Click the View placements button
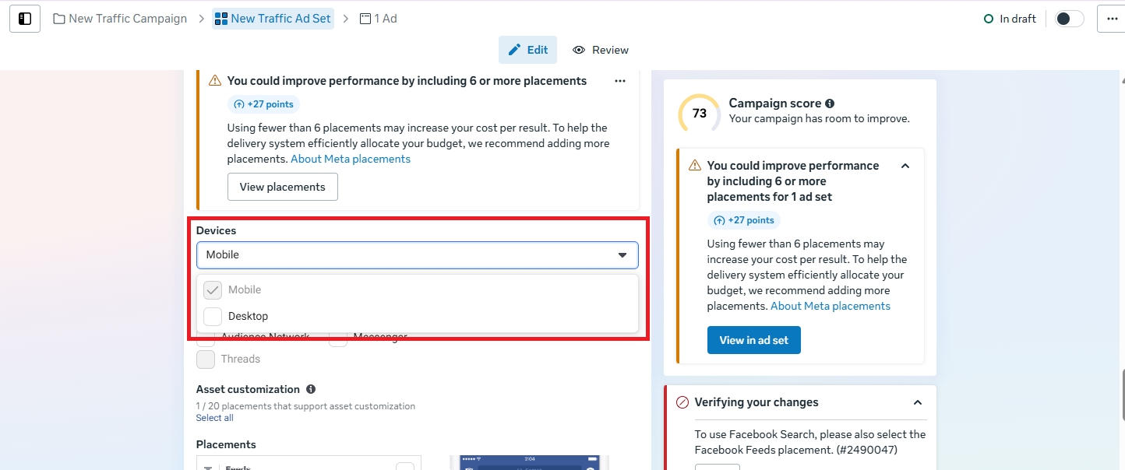This screenshot has height=470, width=1125. [282, 187]
